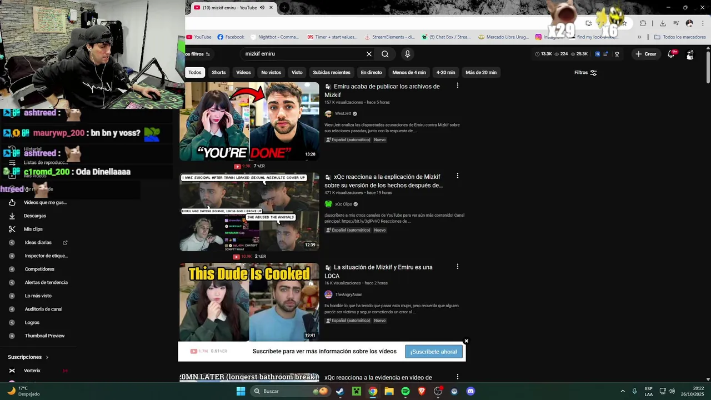Open the Mercado Libre Uruguay bookmark
The image size is (711, 400).
point(503,37)
